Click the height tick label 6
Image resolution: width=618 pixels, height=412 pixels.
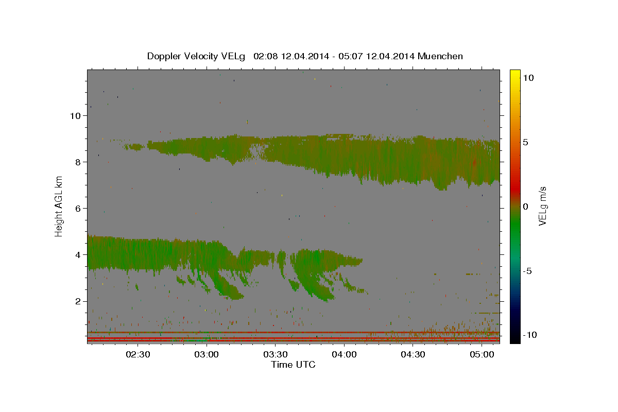coord(78,209)
